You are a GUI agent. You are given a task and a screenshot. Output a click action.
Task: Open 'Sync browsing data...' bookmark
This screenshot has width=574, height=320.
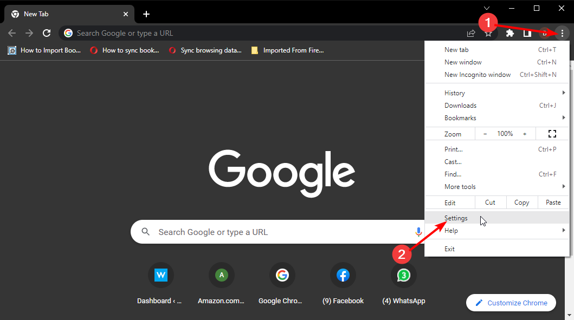205,50
